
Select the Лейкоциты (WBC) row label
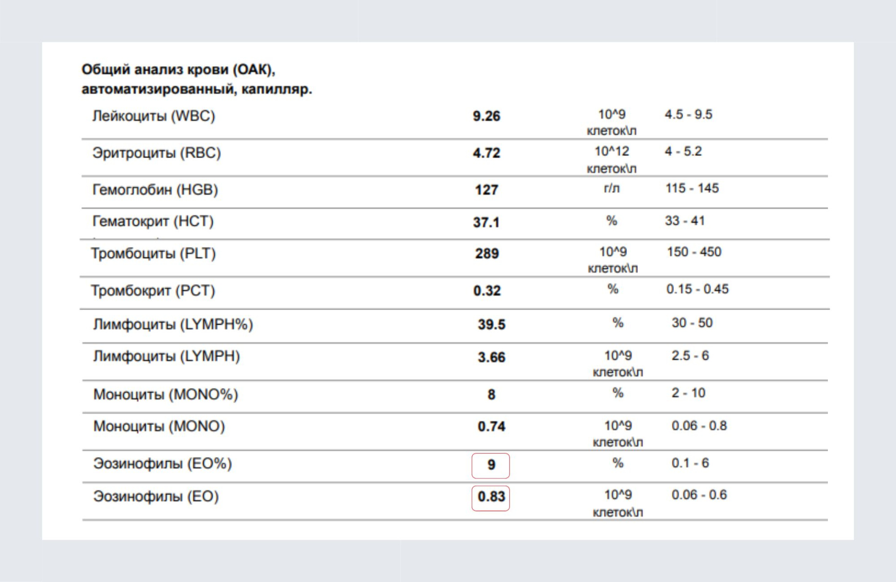[x=154, y=116]
